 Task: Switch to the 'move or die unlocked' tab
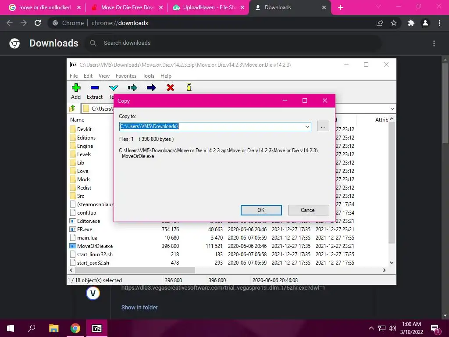coord(45,7)
